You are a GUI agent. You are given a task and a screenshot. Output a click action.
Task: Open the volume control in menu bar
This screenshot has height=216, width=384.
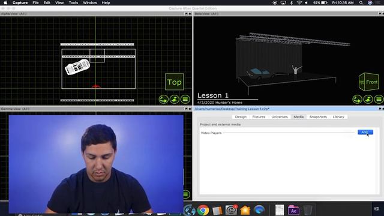point(307,2)
